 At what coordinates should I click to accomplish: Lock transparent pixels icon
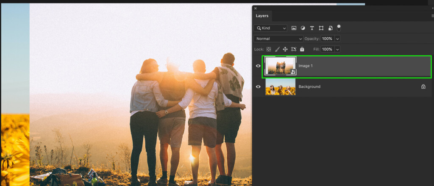pyautogui.click(x=268, y=49)
